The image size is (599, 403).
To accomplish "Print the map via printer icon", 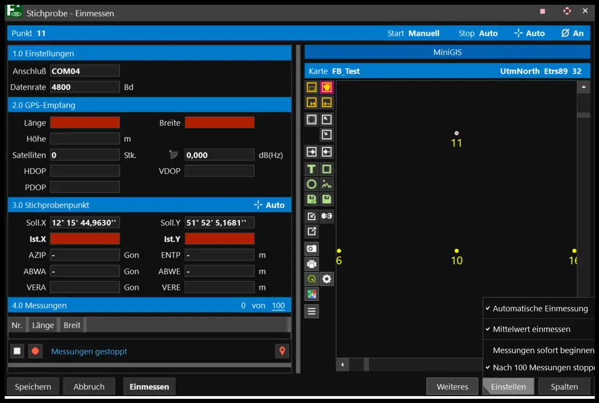I will click(x=312, y=264).
